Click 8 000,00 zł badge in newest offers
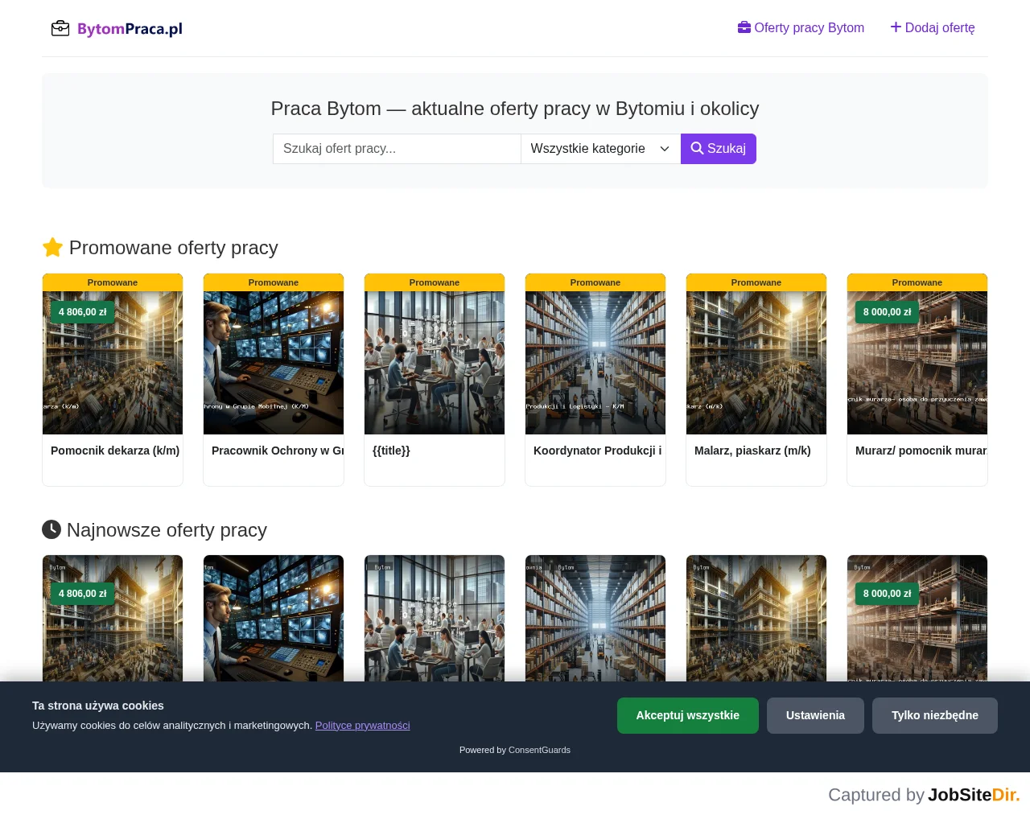The height and width of the screenshot is (819, 1030). click(888, 594)
